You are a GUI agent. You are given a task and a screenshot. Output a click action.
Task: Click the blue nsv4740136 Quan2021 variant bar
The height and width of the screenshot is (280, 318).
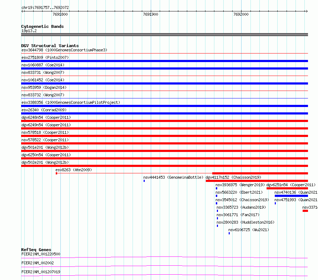click(x=291, y=196)
